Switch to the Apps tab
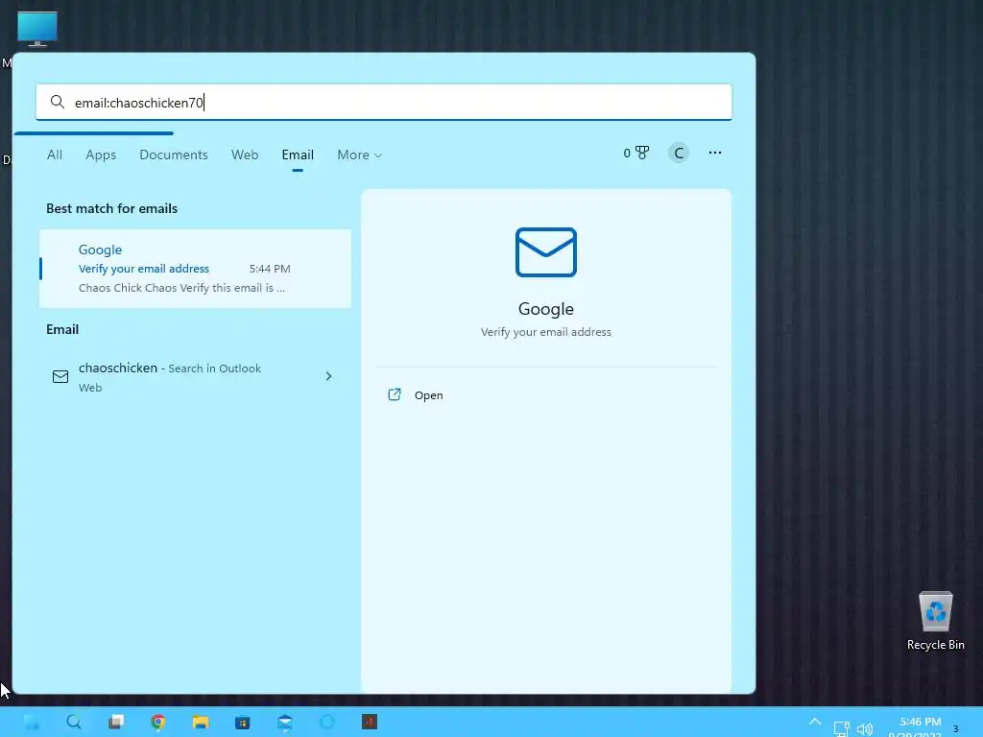Screen dimensions: 983x737 pos(101,155)
